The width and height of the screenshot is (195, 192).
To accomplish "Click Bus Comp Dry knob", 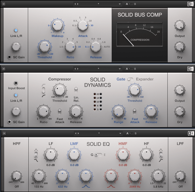I will [x=180, y=47].
